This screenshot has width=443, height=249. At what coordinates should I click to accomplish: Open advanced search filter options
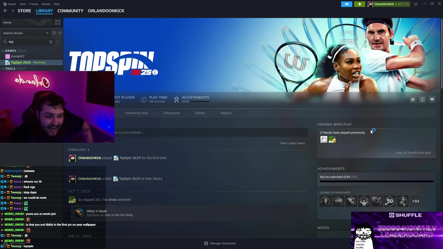click(x=58, y=41)
